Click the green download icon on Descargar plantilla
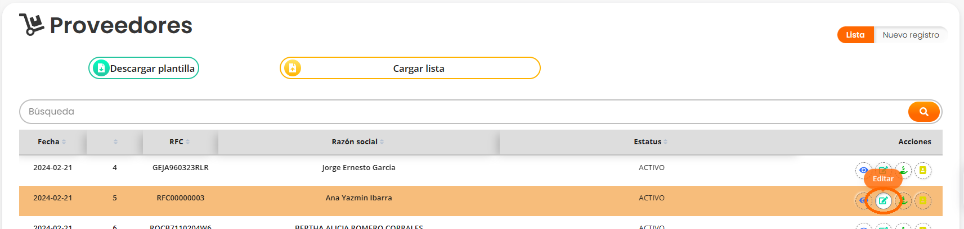This screenshot has width=964, height=229. click(x=101, y=68)
